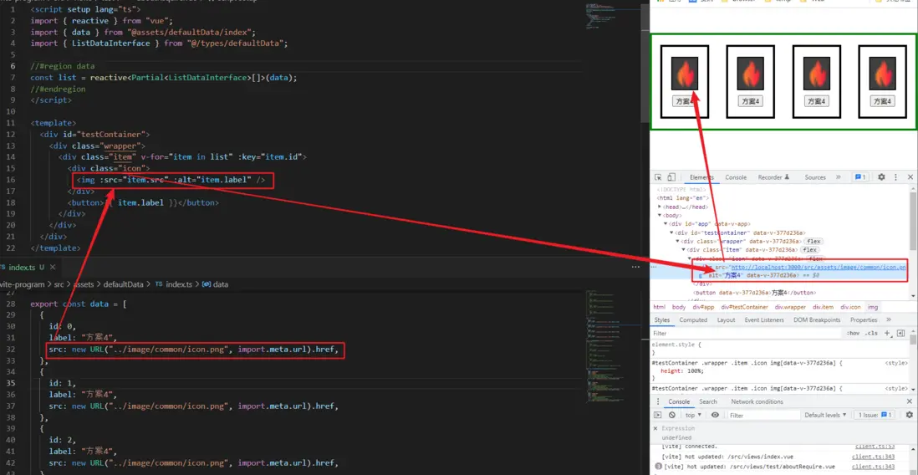Switch to the Elements tab
The height and width of the screenshot is (475, 918).
coord(701,177)
